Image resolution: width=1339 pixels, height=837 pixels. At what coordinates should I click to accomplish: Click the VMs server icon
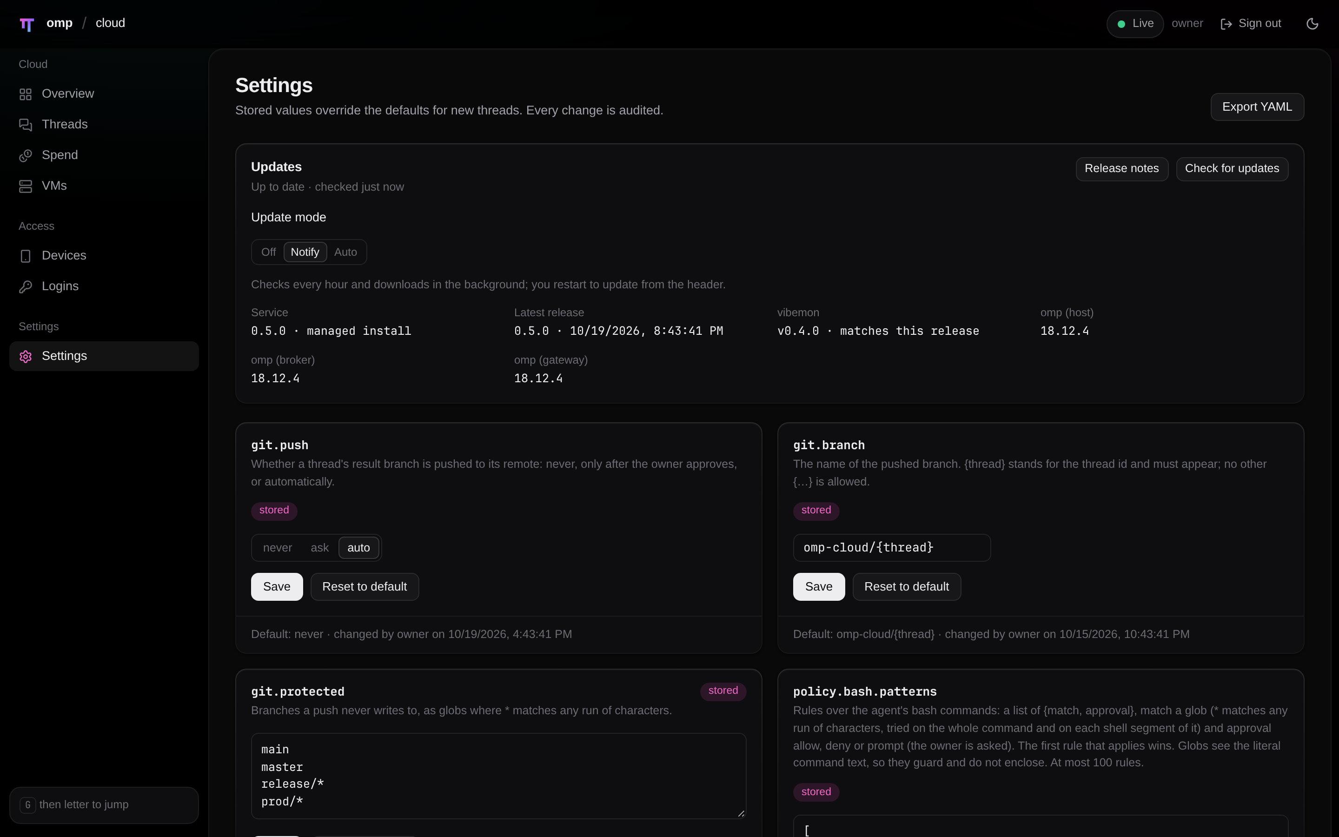click(x=26, y=186)
